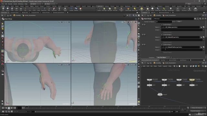This screenshot has width=207, height=116.
Task: Select the Font shelf tool
Action: click(x=59, y=9)
